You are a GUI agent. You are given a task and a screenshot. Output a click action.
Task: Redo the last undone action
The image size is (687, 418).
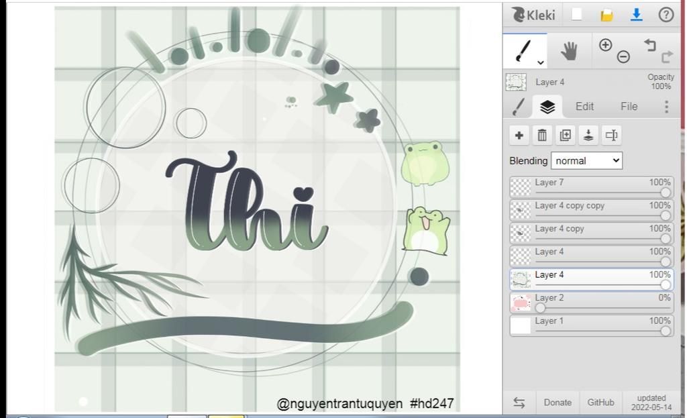pos(667,56)
